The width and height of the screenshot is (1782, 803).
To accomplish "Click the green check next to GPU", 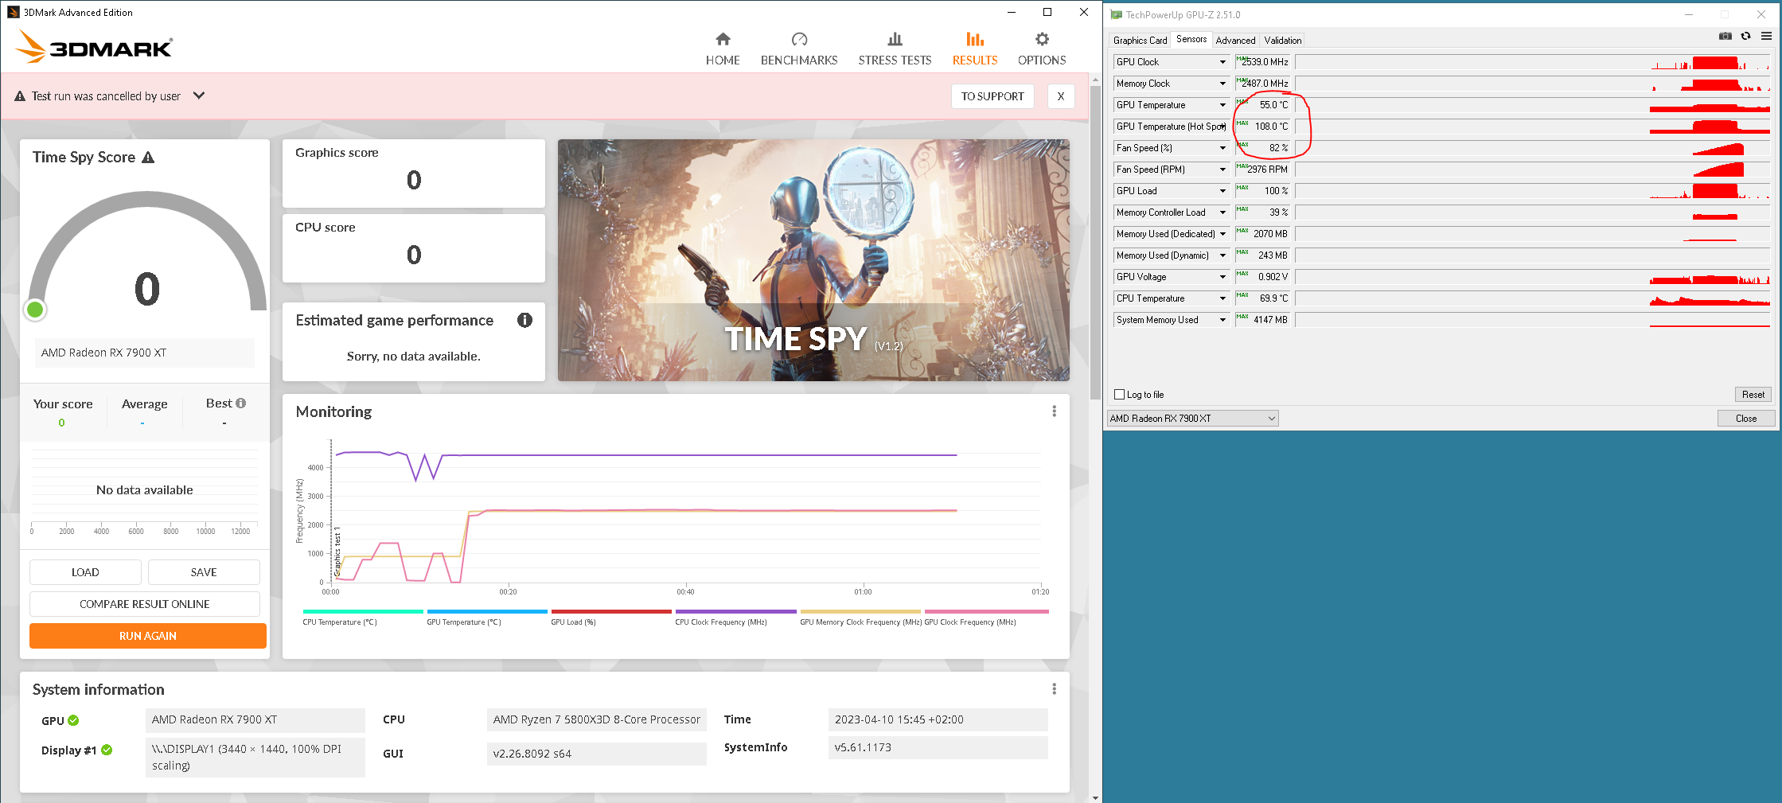I will (x=73, y=720).
